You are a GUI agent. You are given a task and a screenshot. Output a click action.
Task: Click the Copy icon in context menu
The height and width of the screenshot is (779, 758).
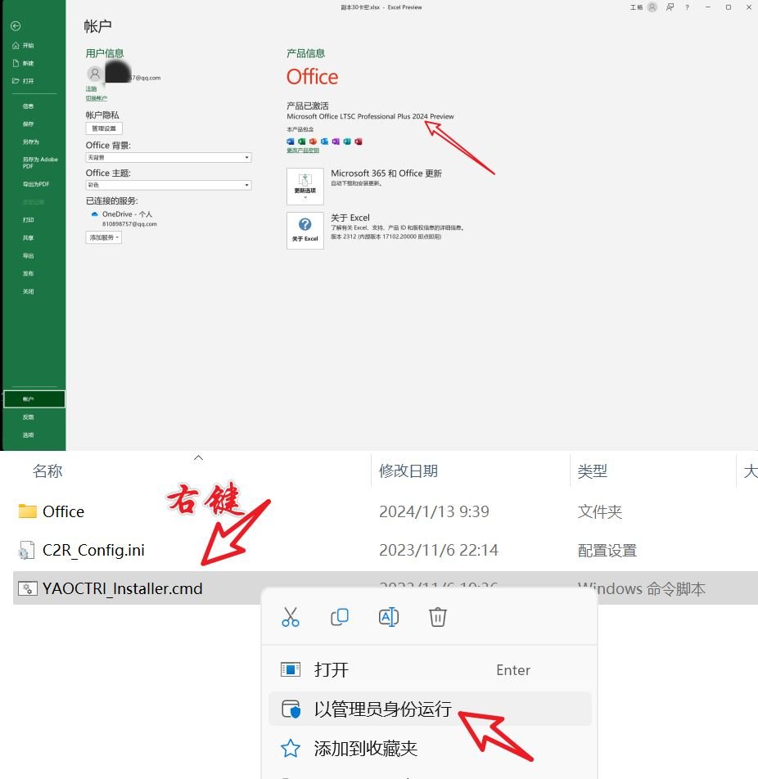click(340, 617)
